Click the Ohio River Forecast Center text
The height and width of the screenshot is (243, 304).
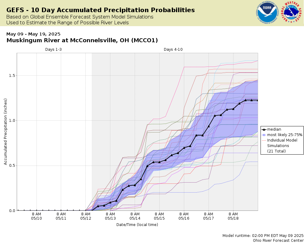tap(278, 241)
